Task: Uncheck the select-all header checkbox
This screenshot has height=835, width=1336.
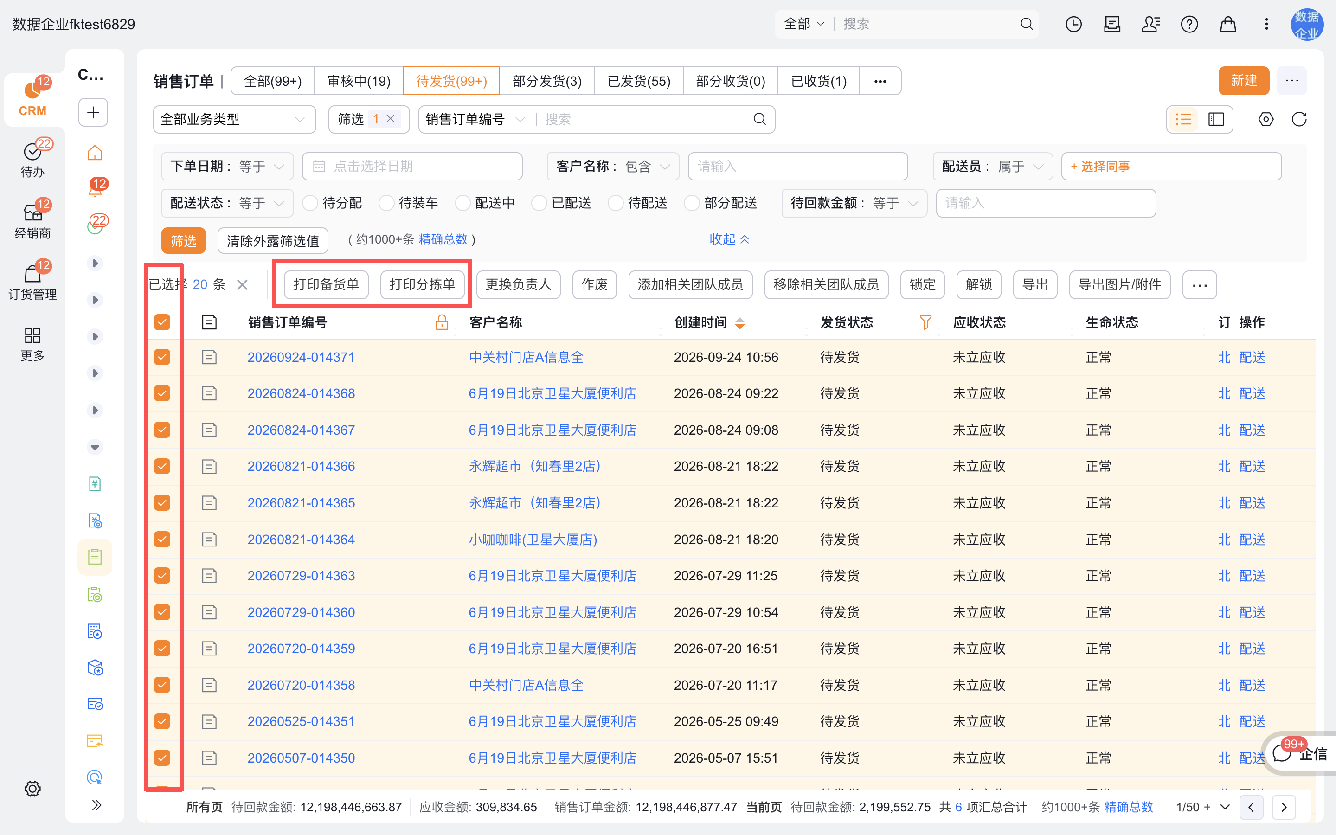Action: click(162, 322)
